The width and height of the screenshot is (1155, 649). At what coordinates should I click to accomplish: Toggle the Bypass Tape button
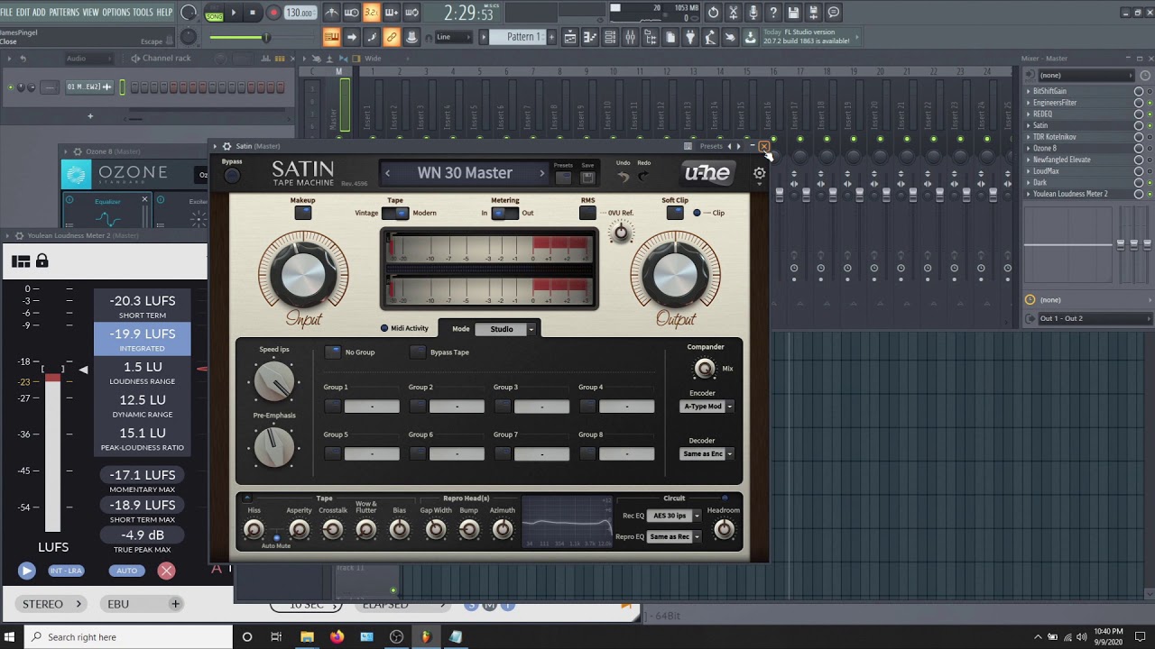coord(418,352)
